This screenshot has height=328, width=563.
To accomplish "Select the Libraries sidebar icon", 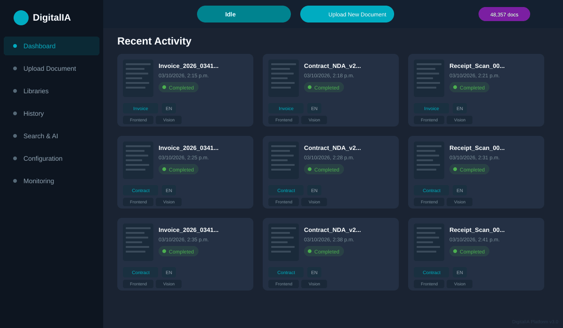I will tap(15, 91).
